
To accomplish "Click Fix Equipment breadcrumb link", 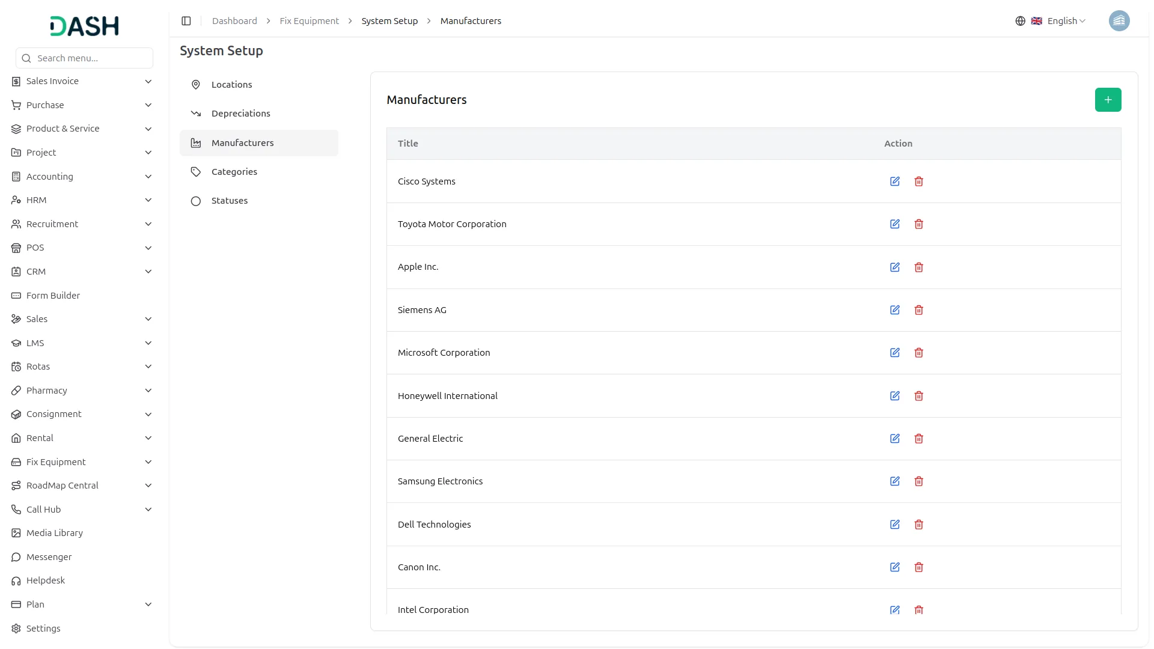I will (309, 21).
